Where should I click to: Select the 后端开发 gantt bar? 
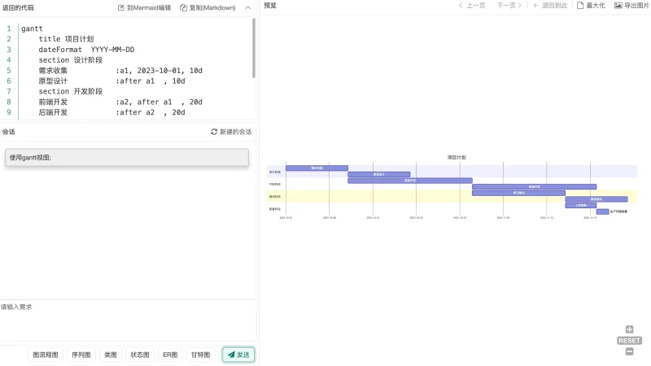(535, 187)
